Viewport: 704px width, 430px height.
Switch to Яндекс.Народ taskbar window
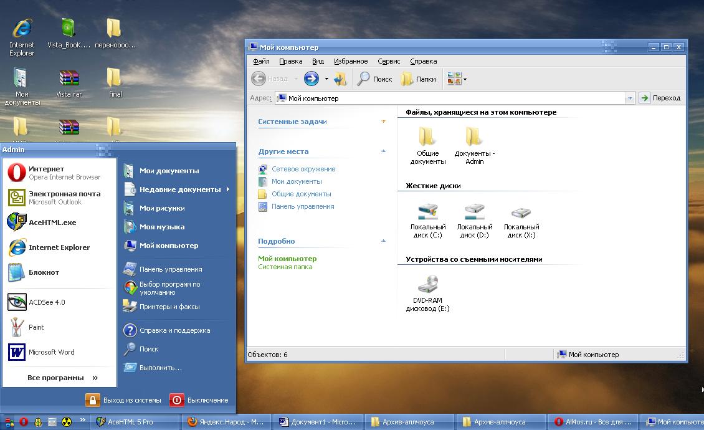coord(227,422)
